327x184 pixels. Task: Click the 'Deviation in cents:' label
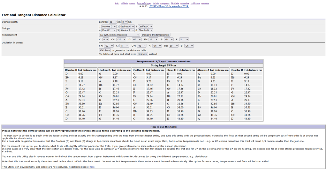(x=12, y=42)
